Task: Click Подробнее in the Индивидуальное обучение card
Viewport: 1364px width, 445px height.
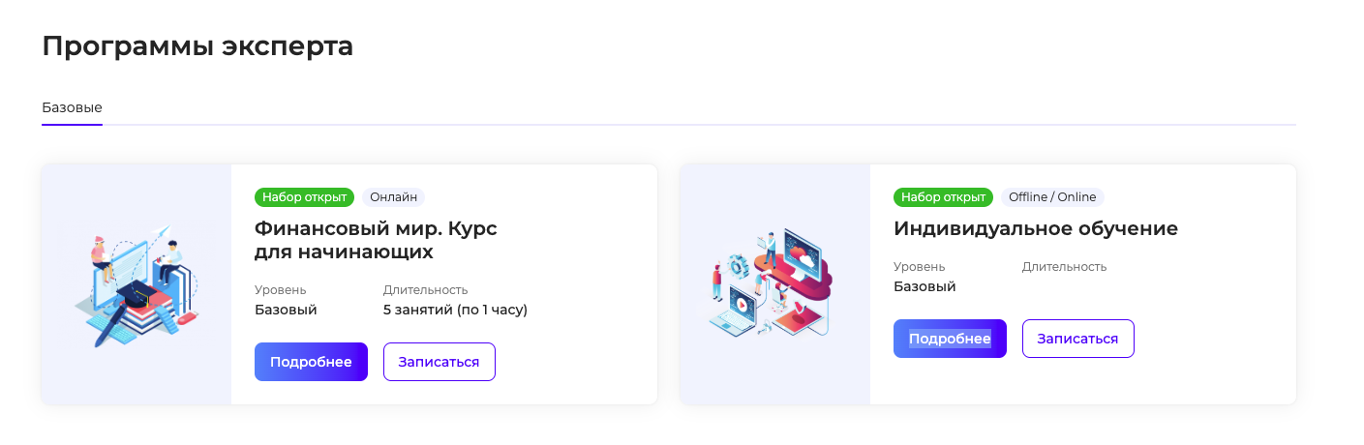Action: (x=950, y=339)
